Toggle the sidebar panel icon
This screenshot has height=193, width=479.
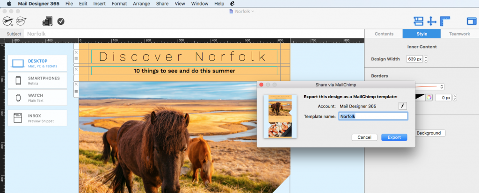pyautogui.click(x=472, y=21)
